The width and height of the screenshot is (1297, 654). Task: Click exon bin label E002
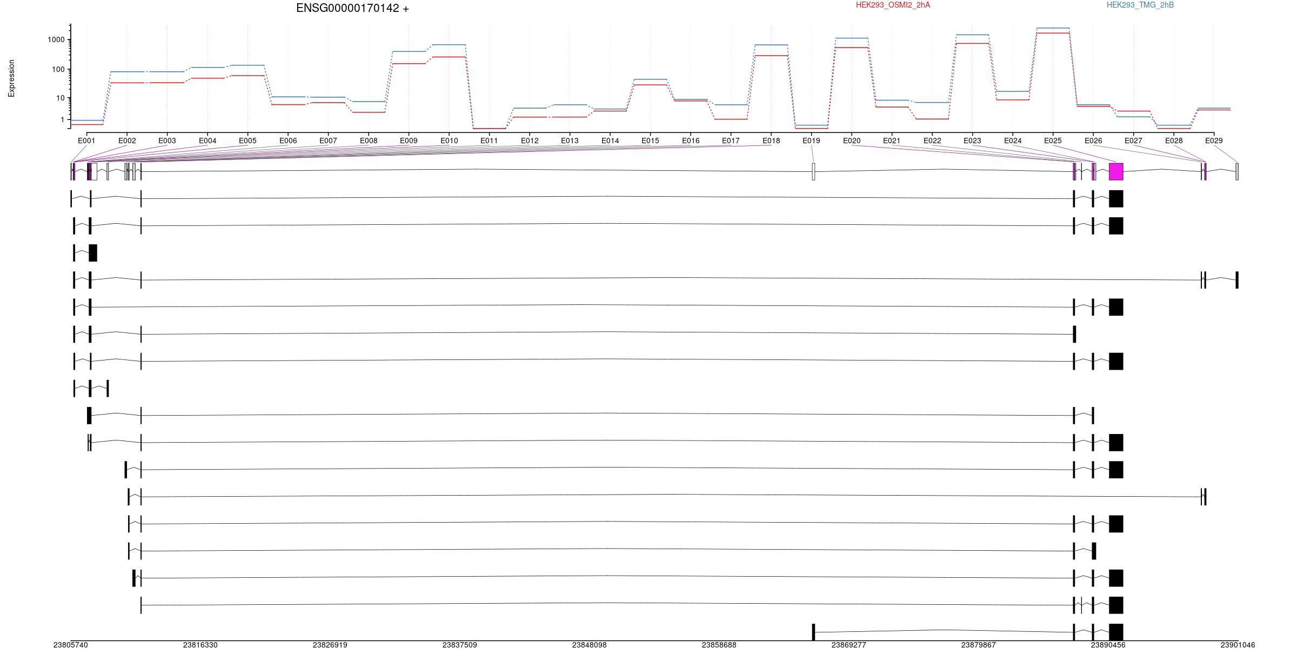click(x=127, y=141)
